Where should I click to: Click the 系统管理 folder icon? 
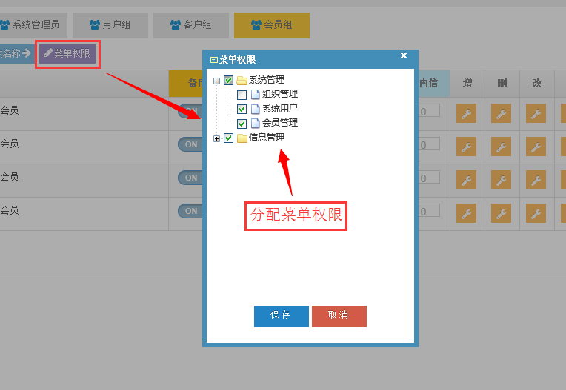[242, 80]
